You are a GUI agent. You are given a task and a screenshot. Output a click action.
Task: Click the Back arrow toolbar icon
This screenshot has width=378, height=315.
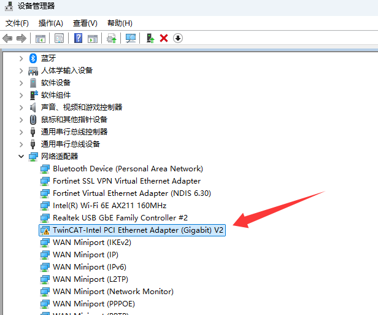point(8,38)
